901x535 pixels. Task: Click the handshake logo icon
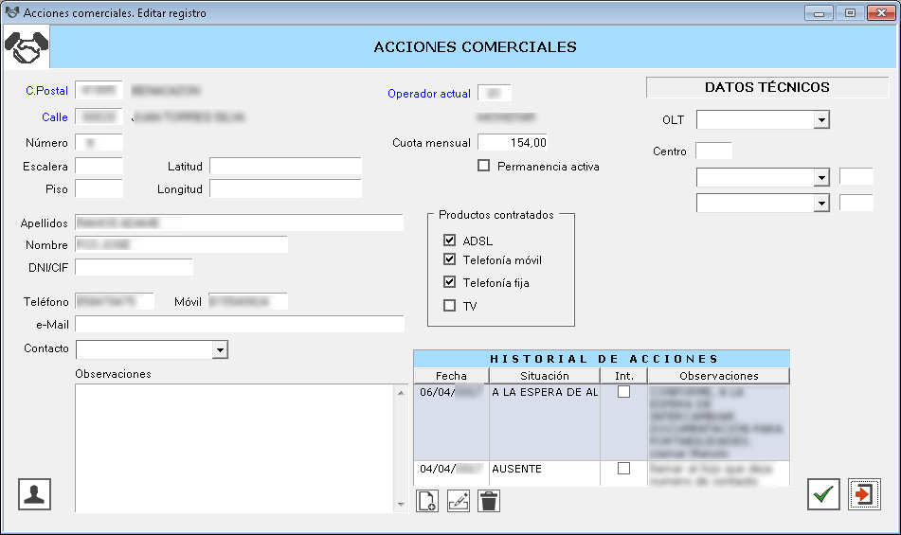click(x=26, y=47)
